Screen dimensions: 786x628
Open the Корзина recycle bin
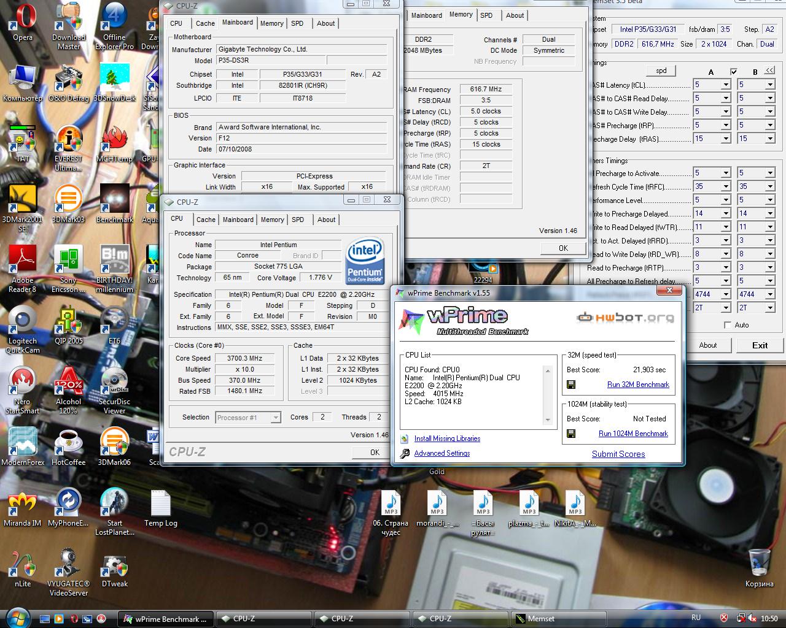coord(759,568)
